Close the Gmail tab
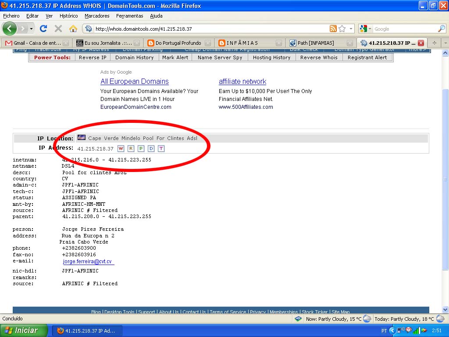 click(x=66, y=43)
